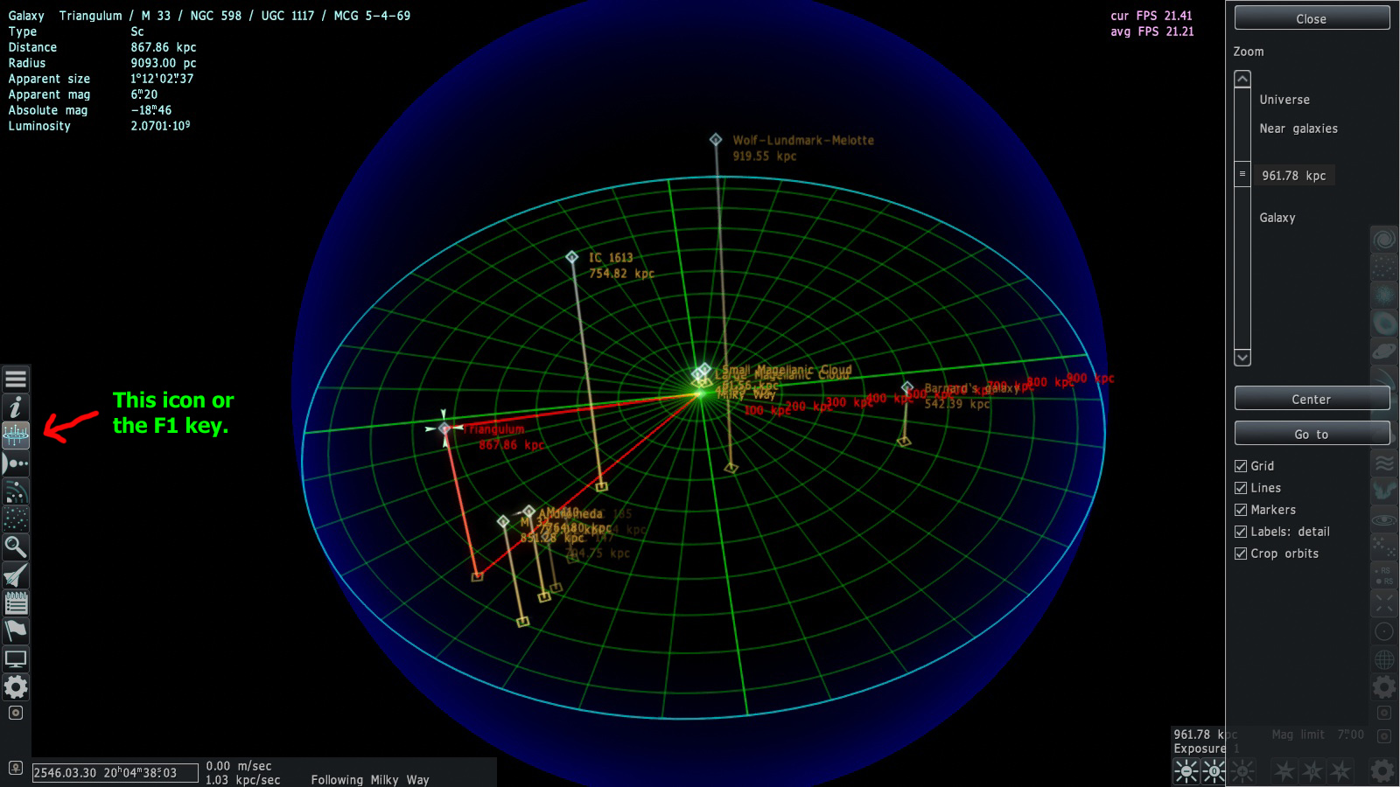1400x787 pixels.
Task: Open the object info 'i' icon
Action: tap(16, 407)
